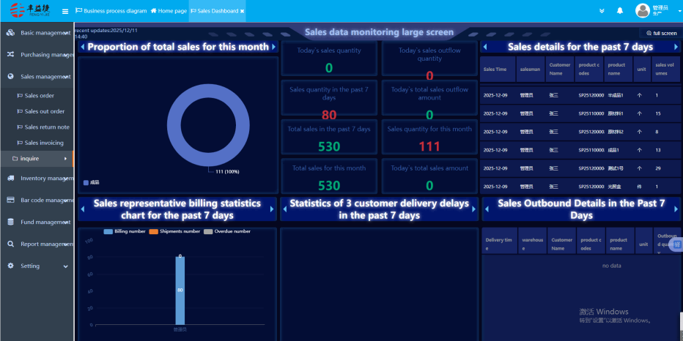Click the Bar code management card icon
The height and width of the screenshot is (341, 683).
pyautogui.click(x=11, y=200)
